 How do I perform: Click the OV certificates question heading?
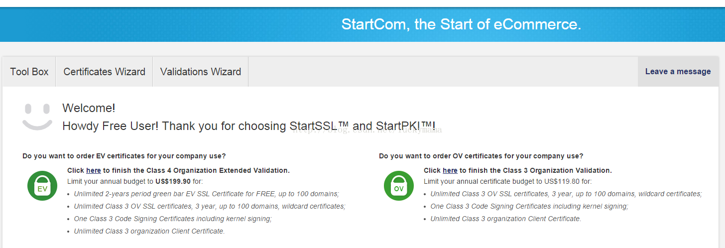click(x=481, y=156)
